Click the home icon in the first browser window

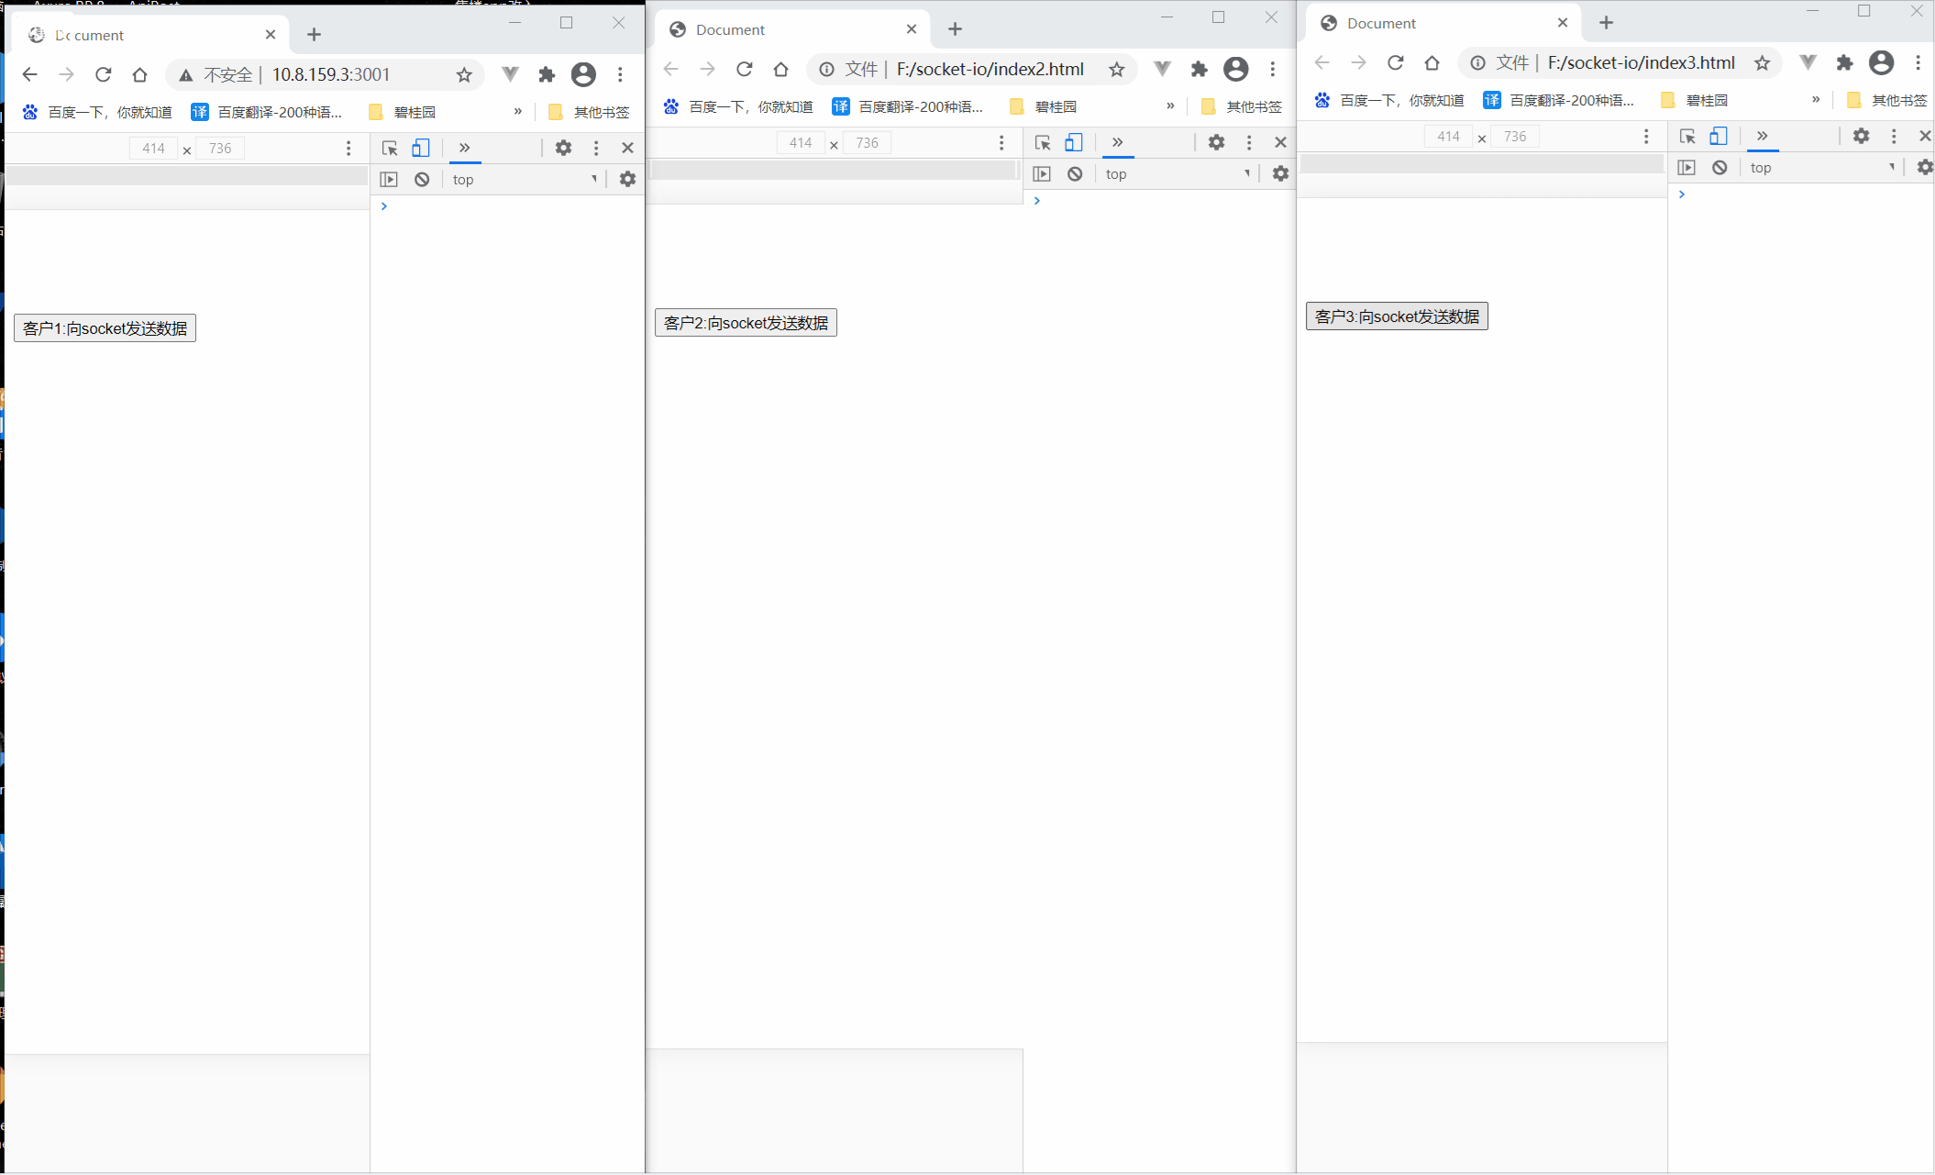(139, 74)
